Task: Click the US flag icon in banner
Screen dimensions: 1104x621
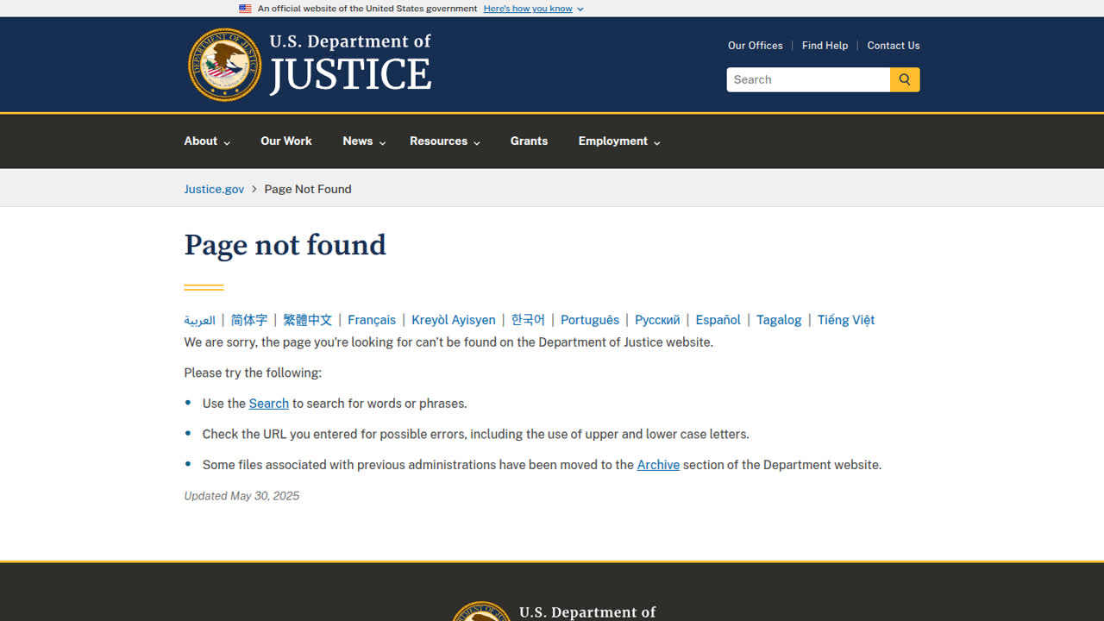Action: coord(245,9)
